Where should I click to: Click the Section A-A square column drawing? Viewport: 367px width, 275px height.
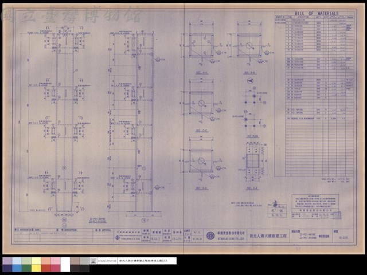pos(201,45)
